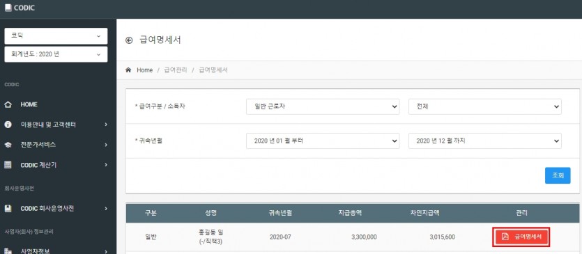Screen dimensions: 582x254
Task: Click the info icon for 이용안내 및 고객센터
Action: coord(8,125)
